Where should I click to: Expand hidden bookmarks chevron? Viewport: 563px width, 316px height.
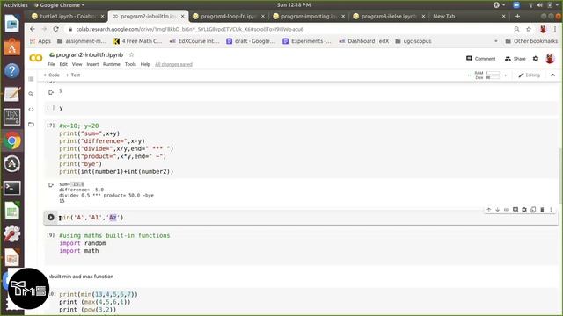[496, 41]
